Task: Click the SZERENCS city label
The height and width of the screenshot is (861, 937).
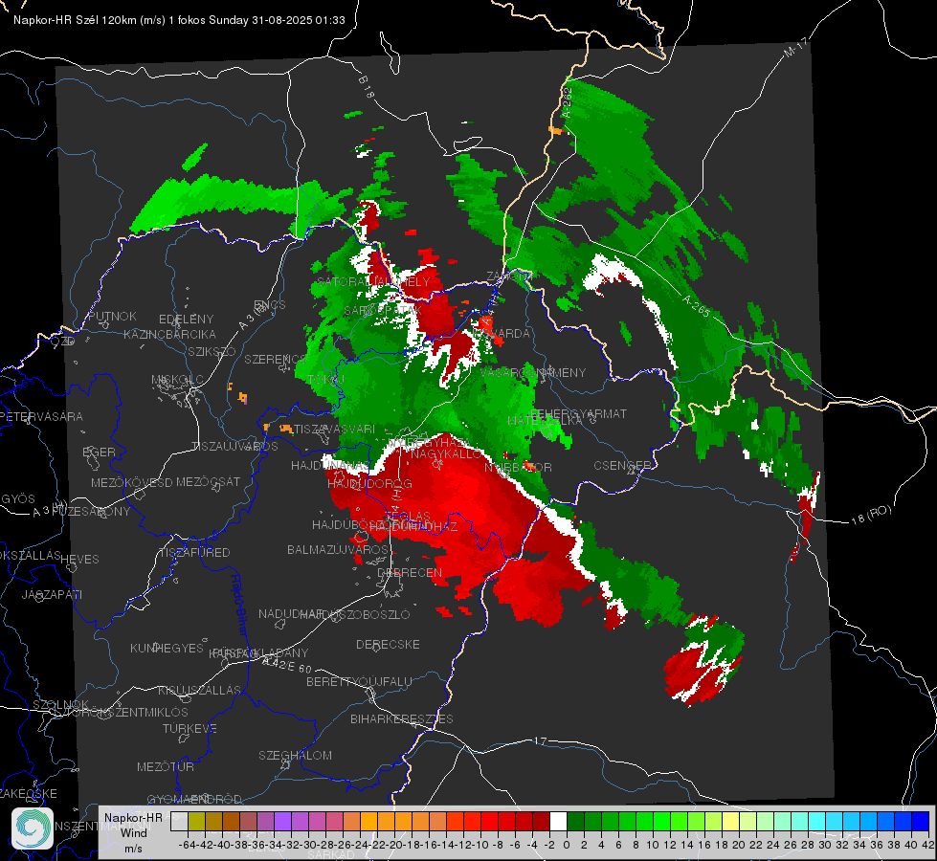Action: click(275, 359)
